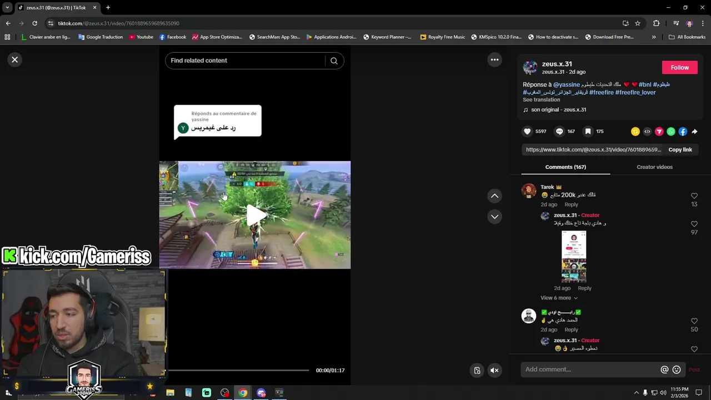Open Tarek's profile avatar
Image resolution: width=711 pixels, height=400 pixels.
click(x=529, y=191)
